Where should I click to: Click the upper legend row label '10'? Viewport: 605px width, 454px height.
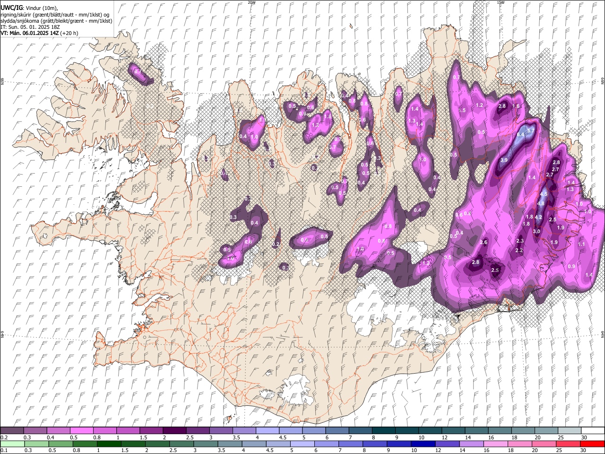click(421, 437)
